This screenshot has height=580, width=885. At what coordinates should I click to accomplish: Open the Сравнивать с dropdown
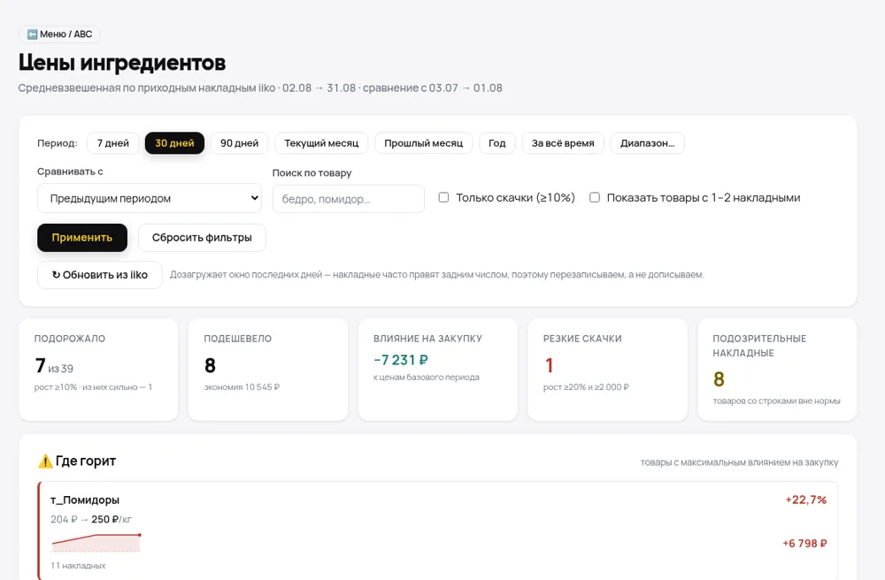[x=150, y=198]
